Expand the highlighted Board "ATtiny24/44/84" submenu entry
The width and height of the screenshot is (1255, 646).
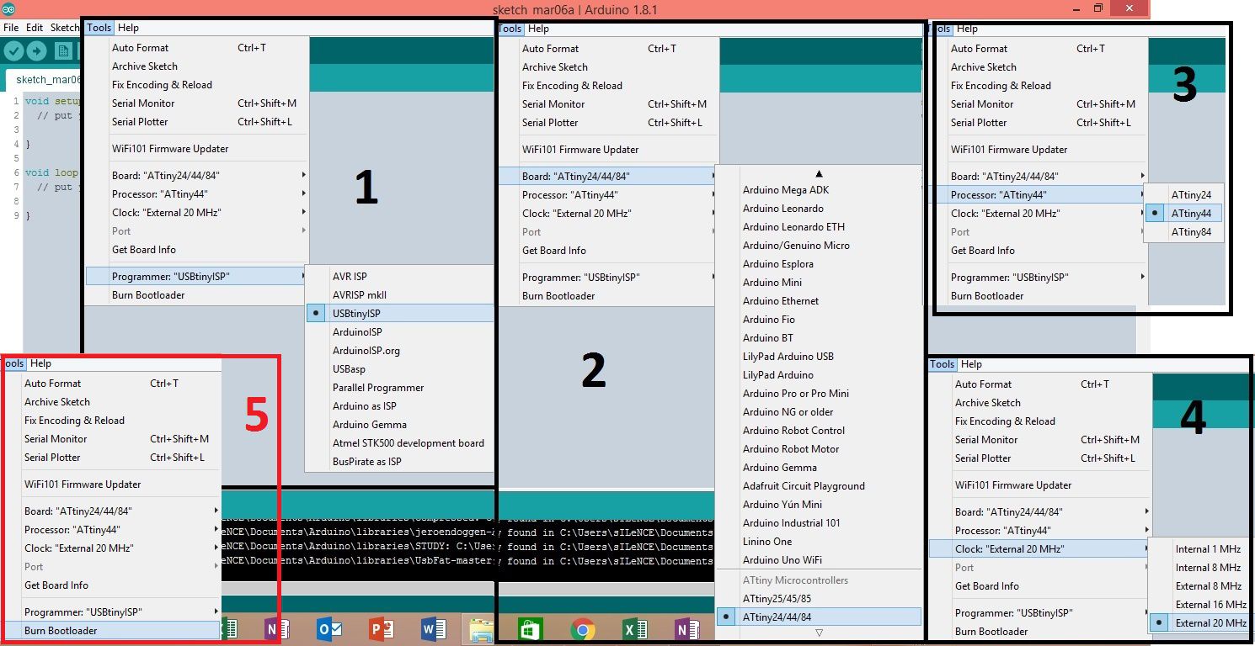(606, 177)
